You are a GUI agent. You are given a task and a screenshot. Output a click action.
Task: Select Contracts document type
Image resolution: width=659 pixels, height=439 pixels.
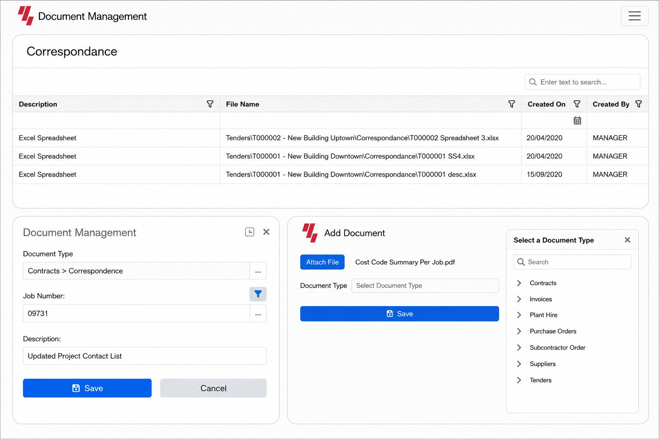click(x=543, y=283)
